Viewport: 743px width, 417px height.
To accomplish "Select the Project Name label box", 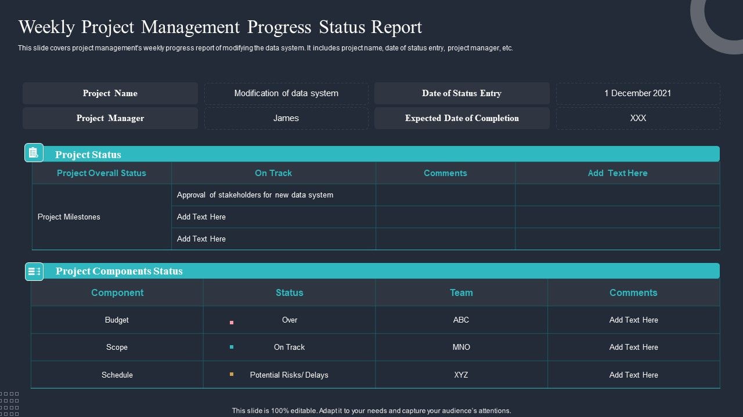I will coord(110,93).
